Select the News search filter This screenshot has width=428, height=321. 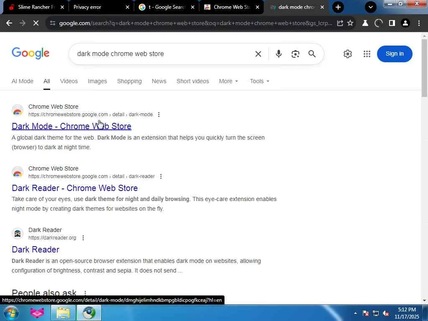[x=159, y=82]
